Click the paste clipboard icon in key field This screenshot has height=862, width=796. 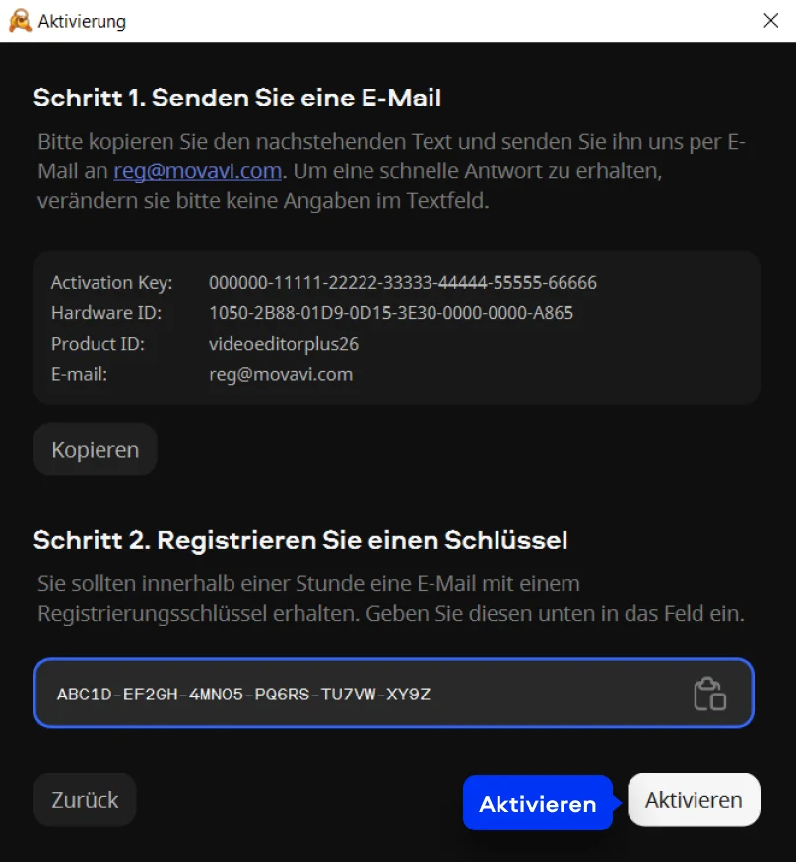[x=709, y=695]
